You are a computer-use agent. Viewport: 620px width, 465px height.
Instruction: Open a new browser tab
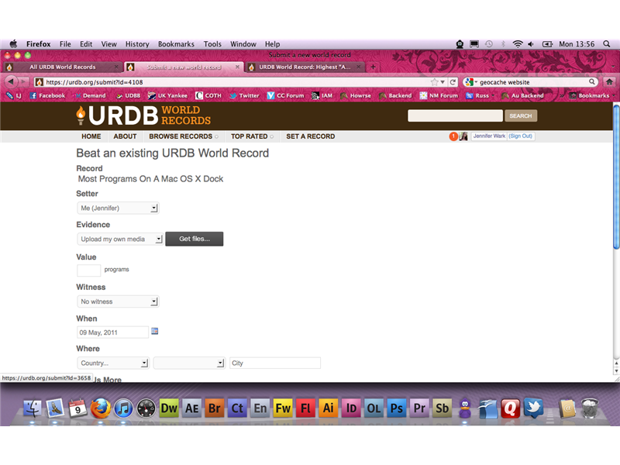(373, 67)
